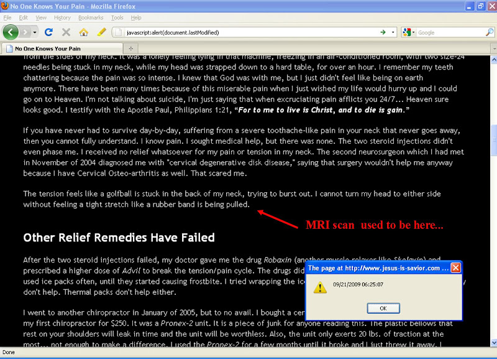Open the list all tabs dropdown arrow
Image resolution: width=497 pixels, height=359 pixels.
click(494, 49)
